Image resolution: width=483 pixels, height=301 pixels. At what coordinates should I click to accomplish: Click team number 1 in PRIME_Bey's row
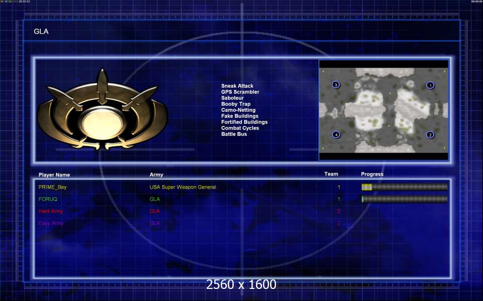pyautogui.click(x=339, y=187)
